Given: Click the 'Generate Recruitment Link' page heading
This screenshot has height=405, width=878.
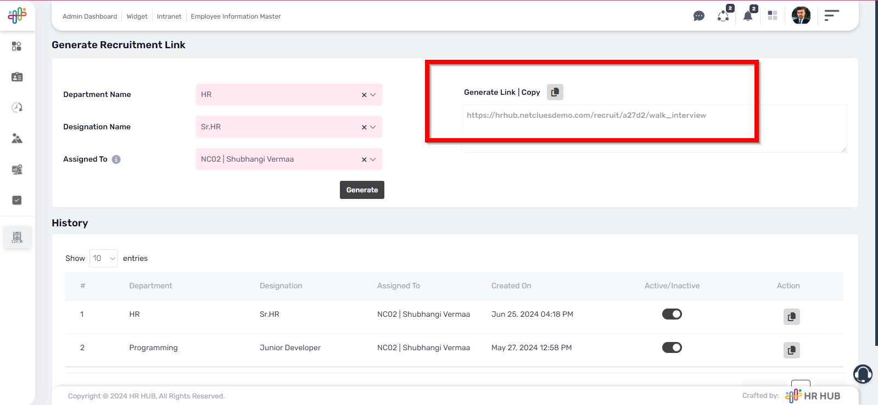Looking at the screenshot, I should click(x=119, y=45).
